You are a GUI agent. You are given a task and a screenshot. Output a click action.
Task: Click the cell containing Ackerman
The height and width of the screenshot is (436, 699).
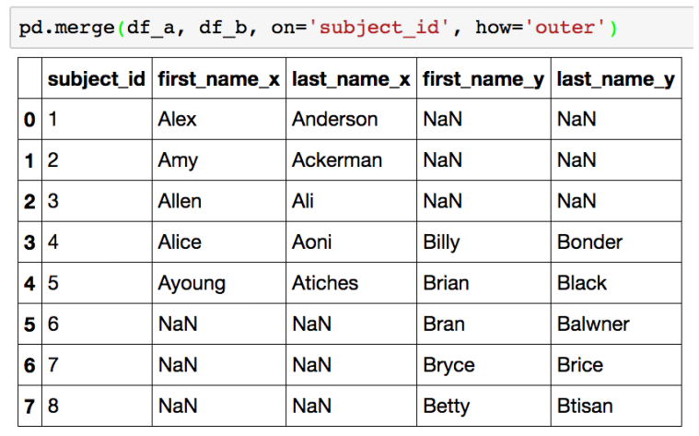351,159
